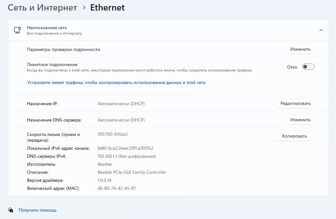Go back to Сеть и Интернет breadcrumb
Viewport: 336px width, 219px height.
[42, 8]
